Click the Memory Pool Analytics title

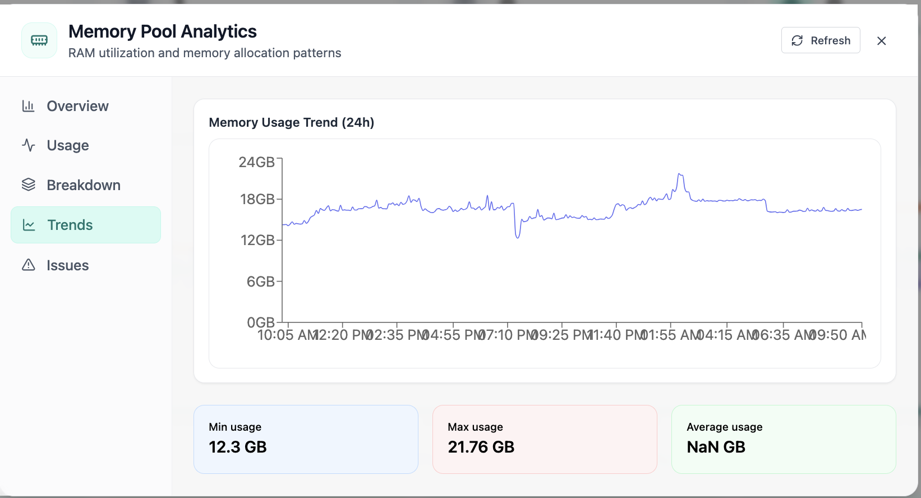point(163,31)
